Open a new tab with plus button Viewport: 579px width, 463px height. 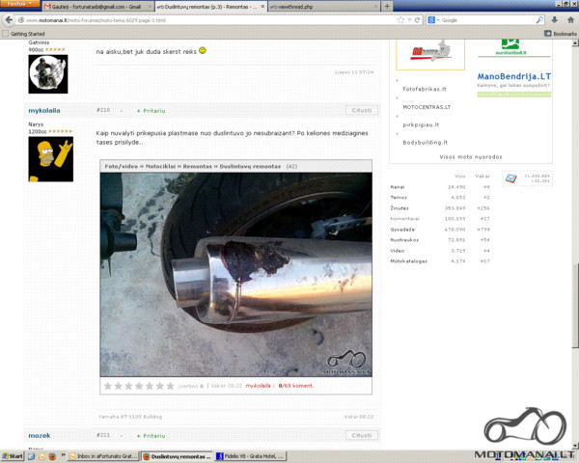pyautogui.click(x=387, y=7)
